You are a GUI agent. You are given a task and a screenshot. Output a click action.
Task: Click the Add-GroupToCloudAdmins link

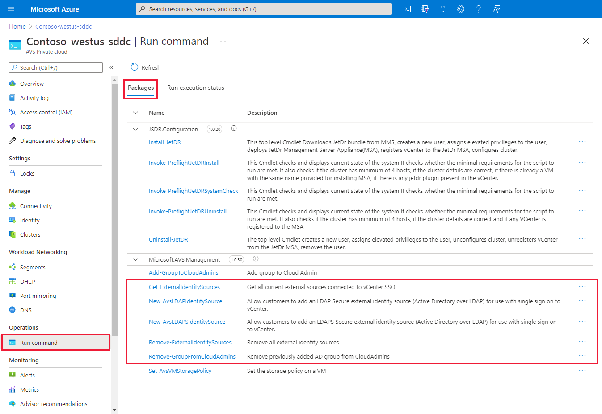(x=184, y=272)
